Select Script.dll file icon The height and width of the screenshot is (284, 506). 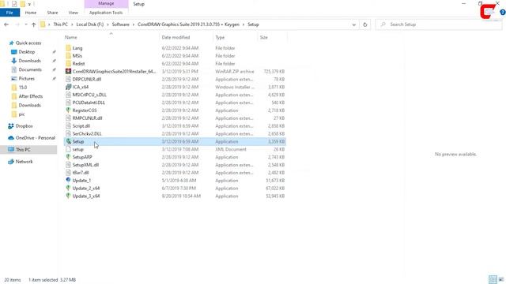point(68,126)
